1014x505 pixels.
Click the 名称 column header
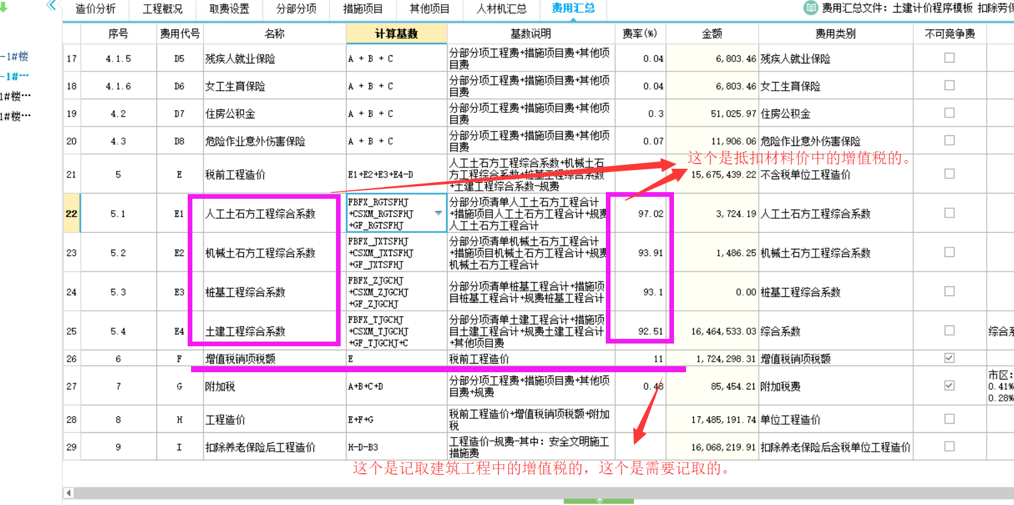[x=275, y=33]
